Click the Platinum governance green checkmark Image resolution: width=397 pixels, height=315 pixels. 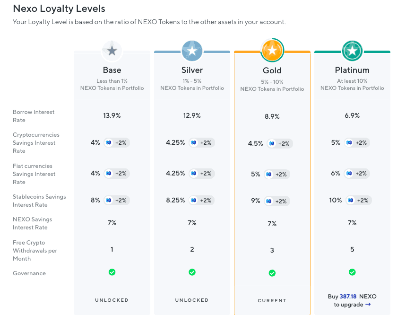pos(352,272)
